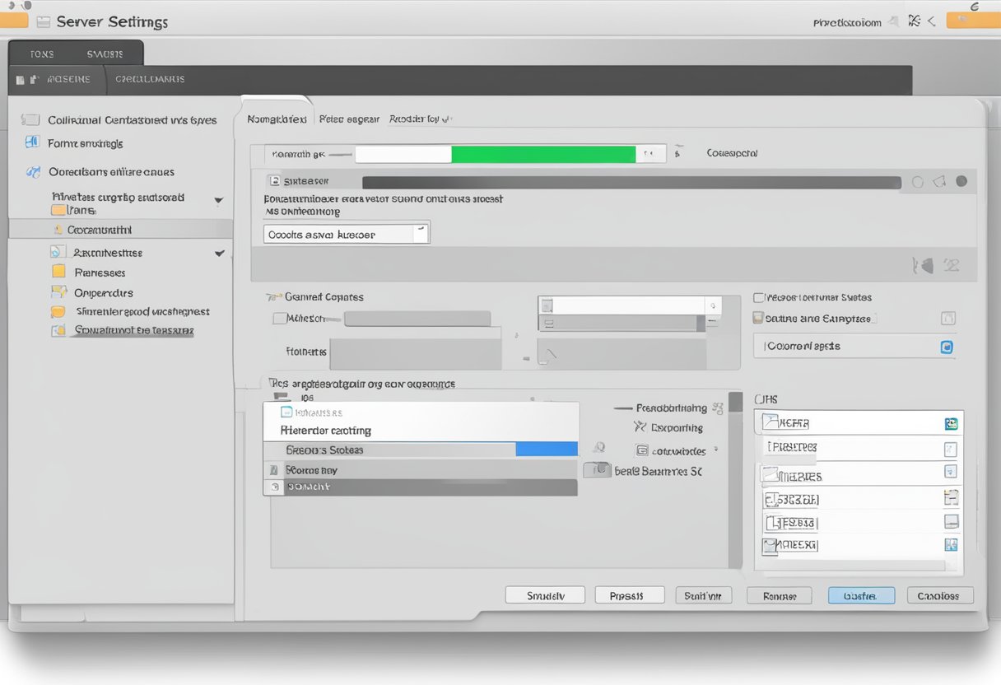This screenshot has height=685, width=1001.
Task: Click the blue square icon in Colorrenl agests field
Action: (x=947, y=347)
